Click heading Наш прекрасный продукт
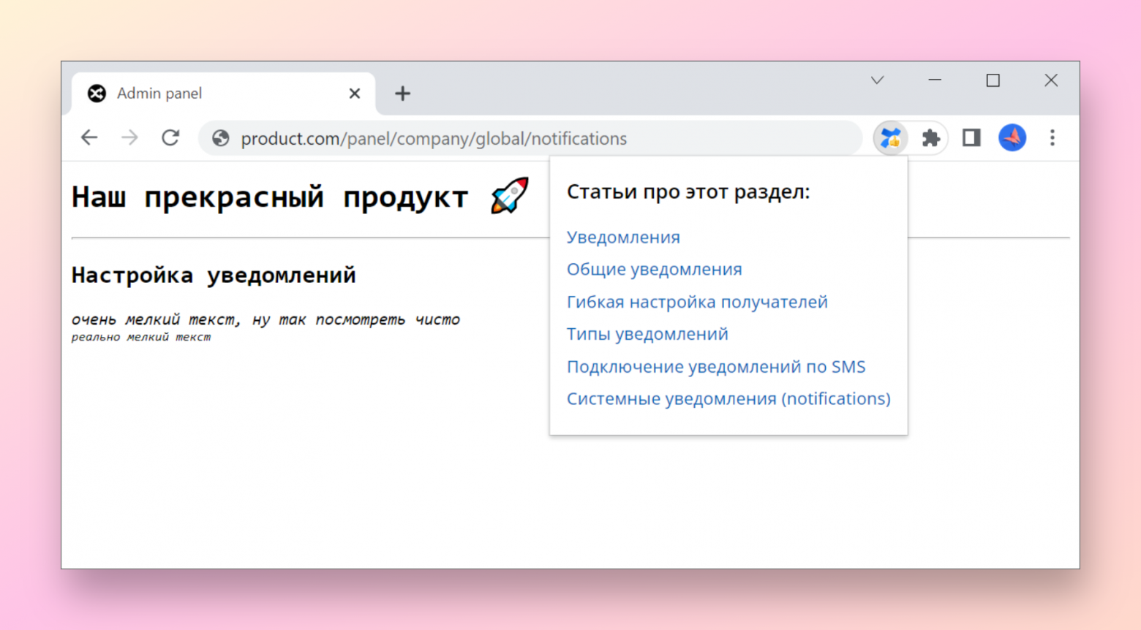The image size is (1141, 630). pyautogui.click(x=270, y=197)
